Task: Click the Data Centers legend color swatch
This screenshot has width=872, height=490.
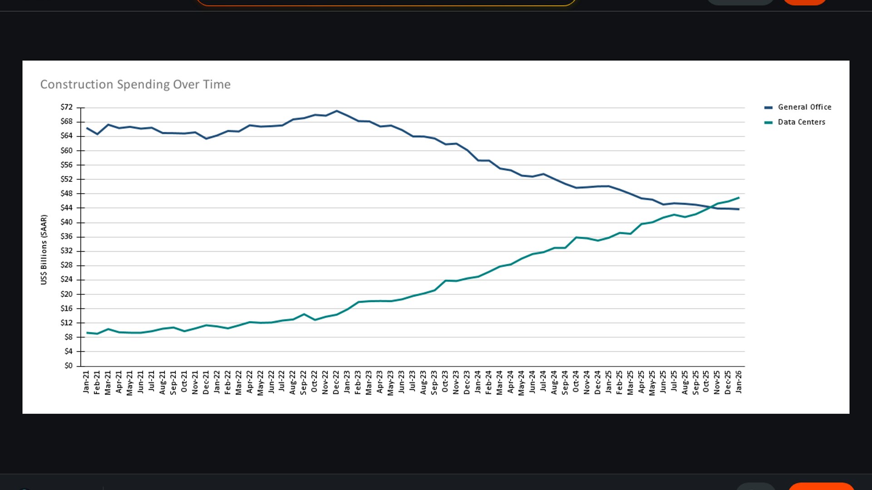Action: coord(768,122)
